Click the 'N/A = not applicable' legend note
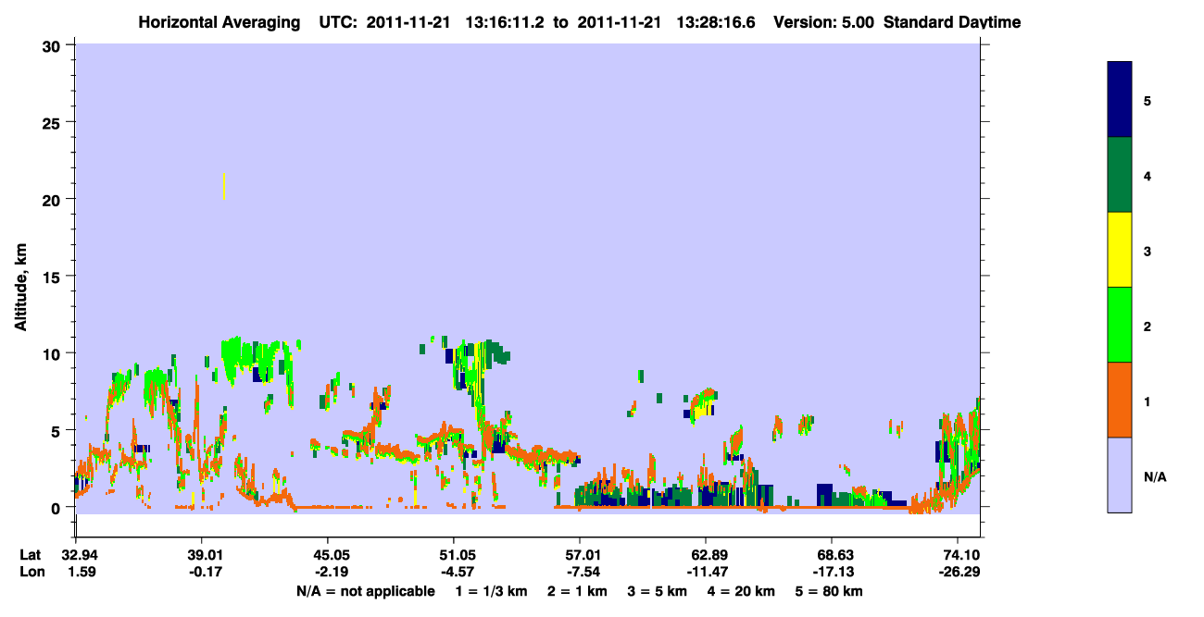 pyautogui.click(x=366, y=591)
